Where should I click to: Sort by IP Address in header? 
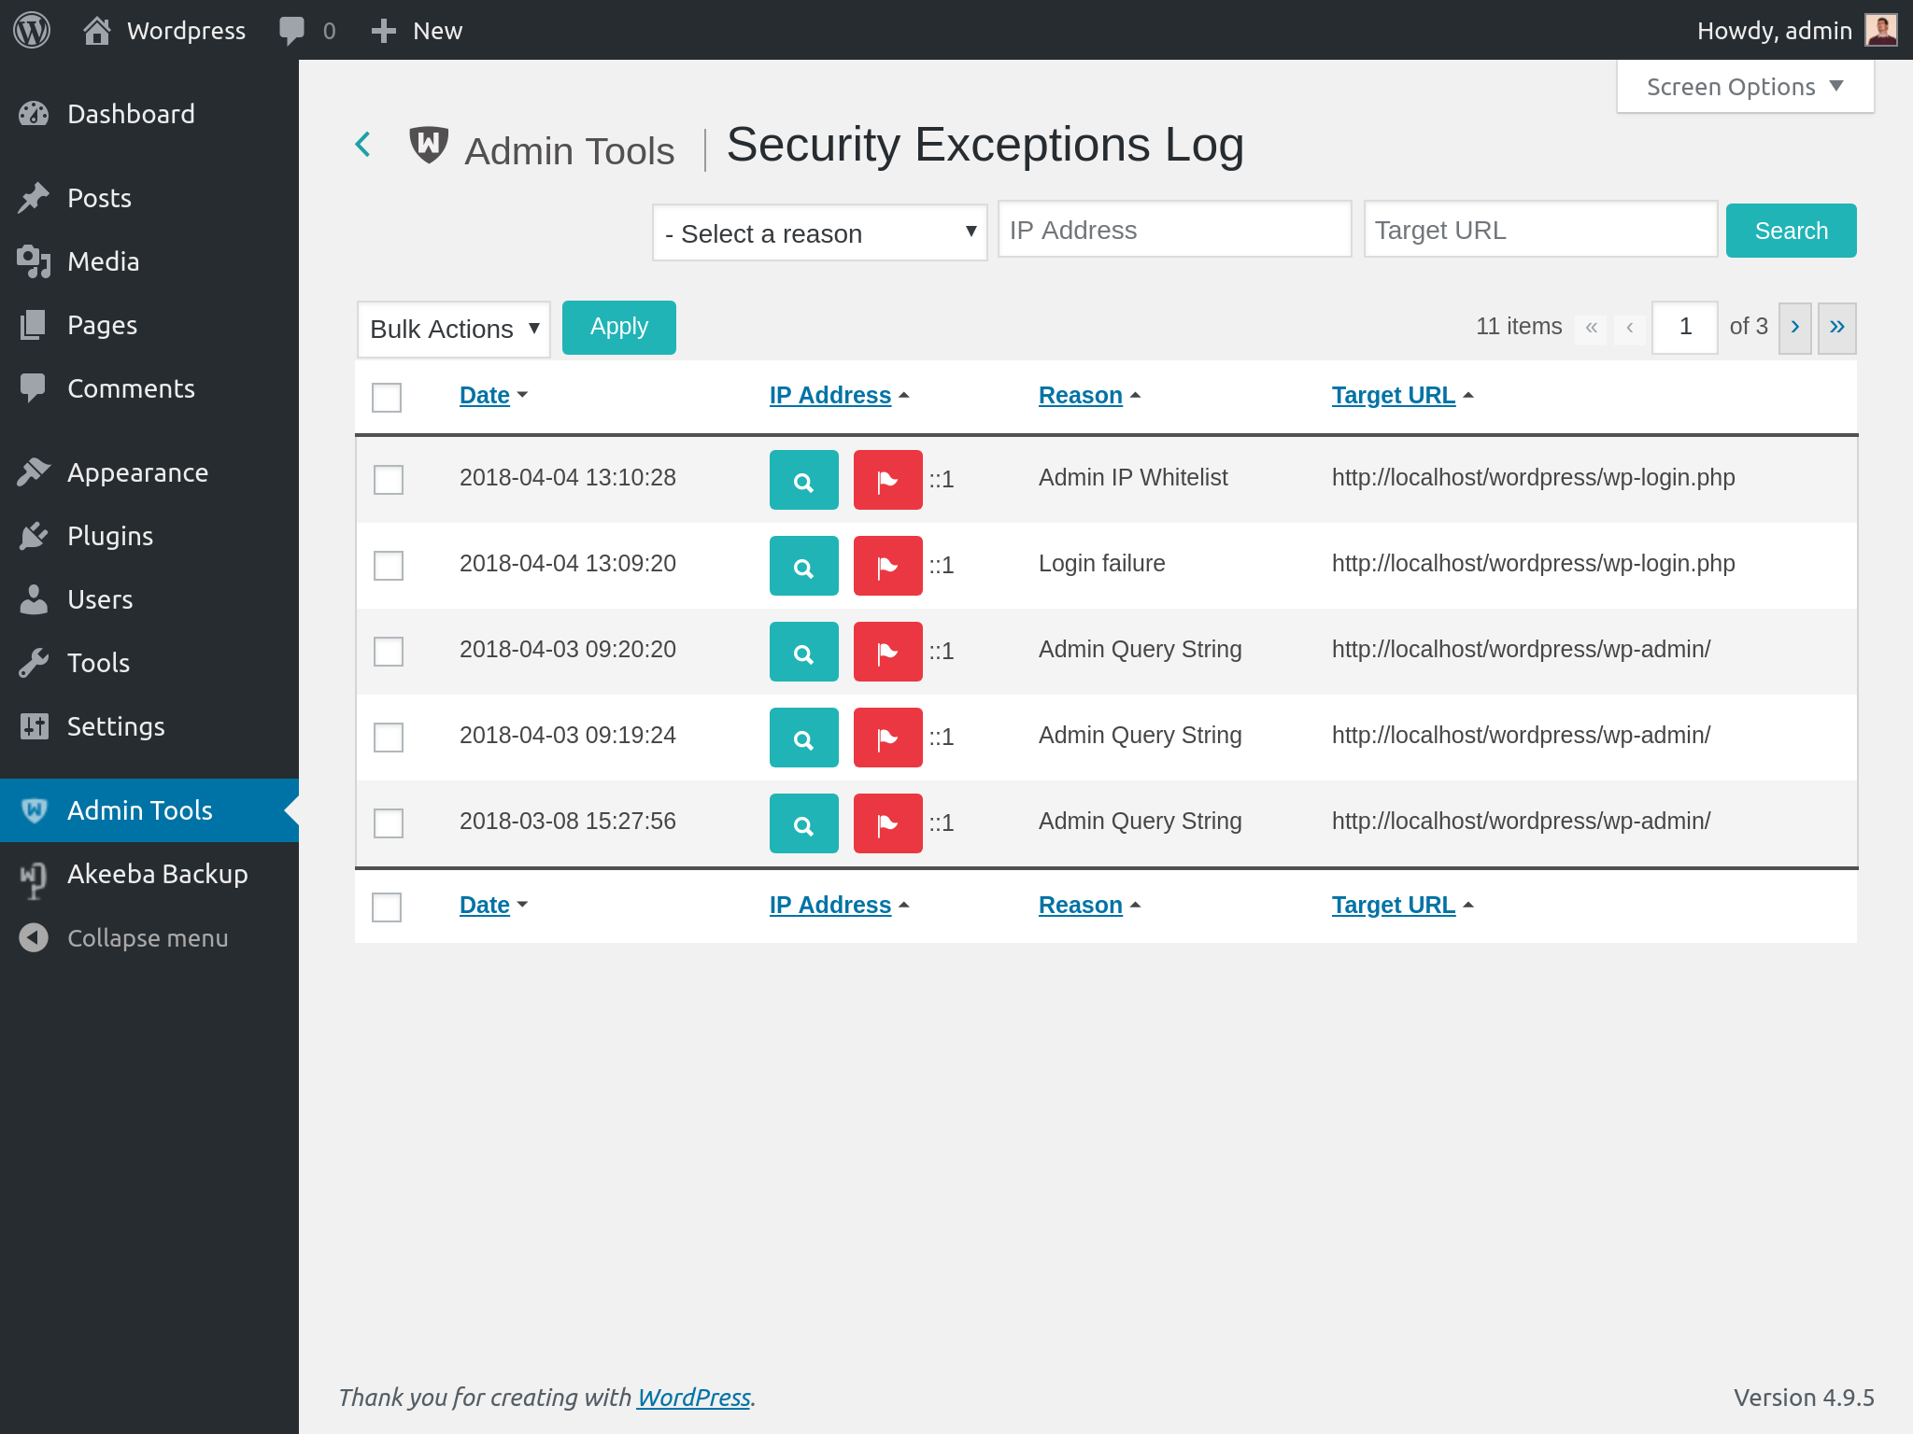830,396
